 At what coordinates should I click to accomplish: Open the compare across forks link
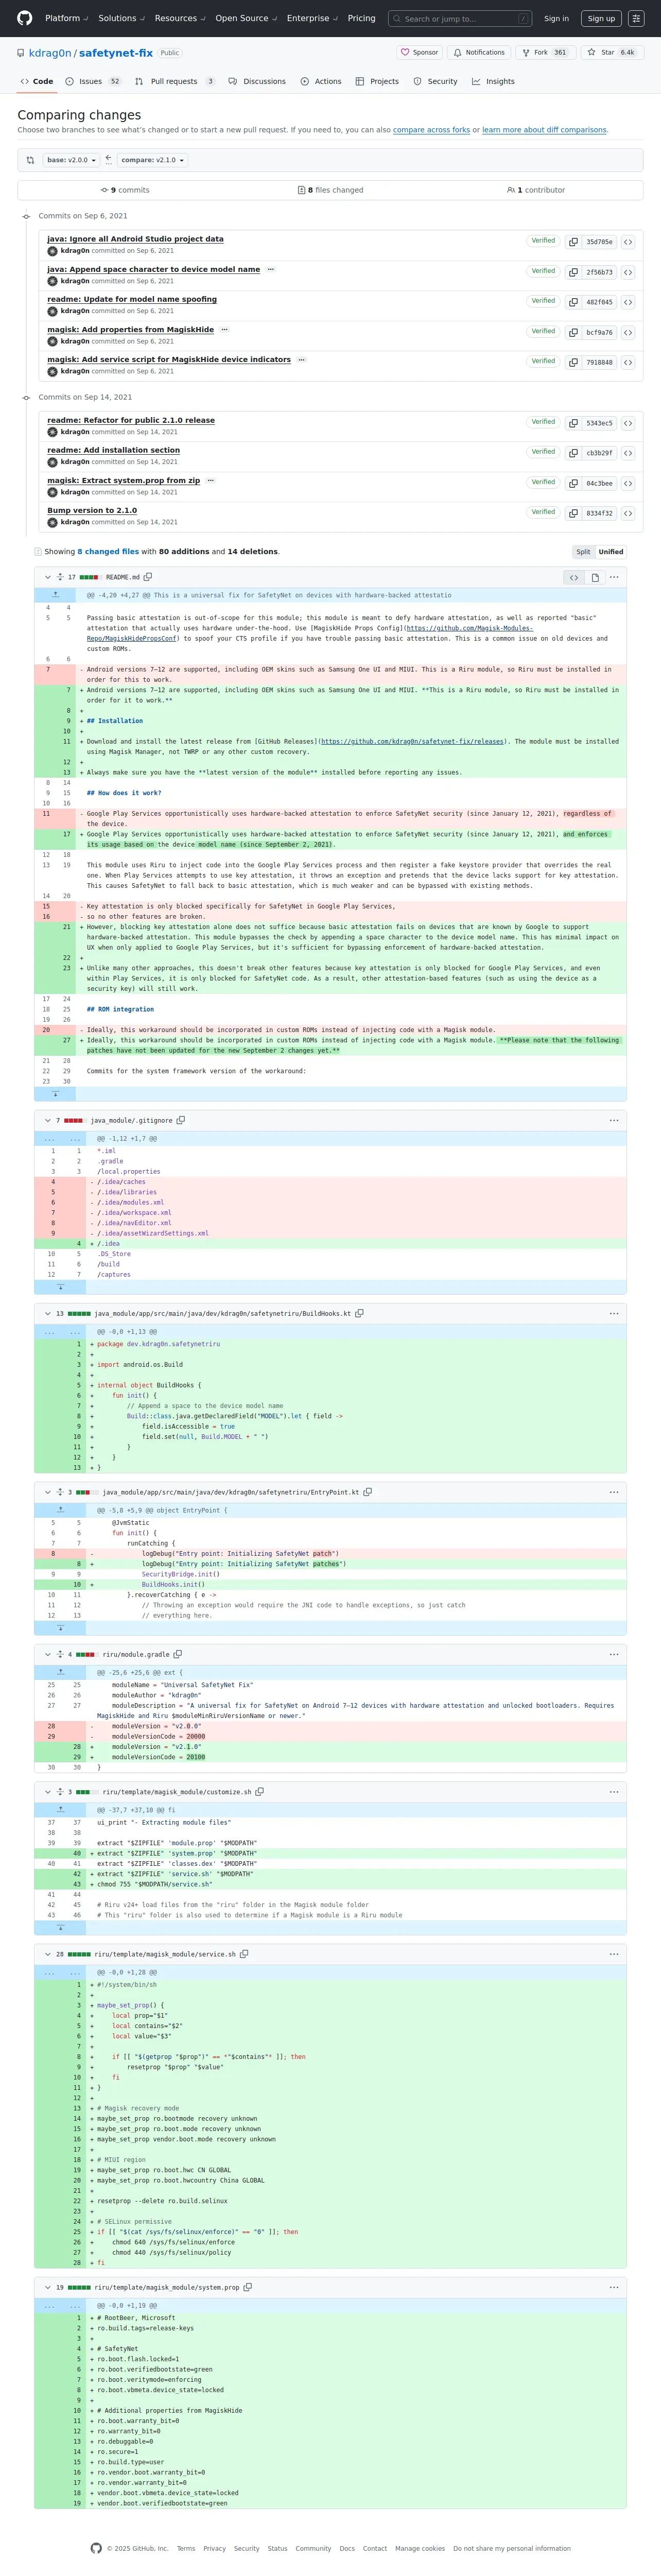pyautogui.click(x=431, y=130)
